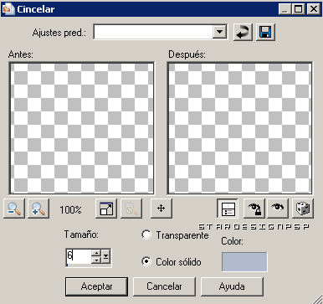Increase Tamaño with the up spinner arrow

pyautogui.click(x=96, y=253)
